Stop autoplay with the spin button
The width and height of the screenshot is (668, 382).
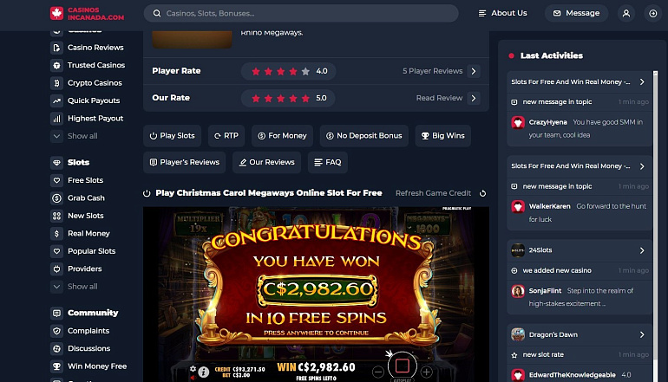click(403, 366)
